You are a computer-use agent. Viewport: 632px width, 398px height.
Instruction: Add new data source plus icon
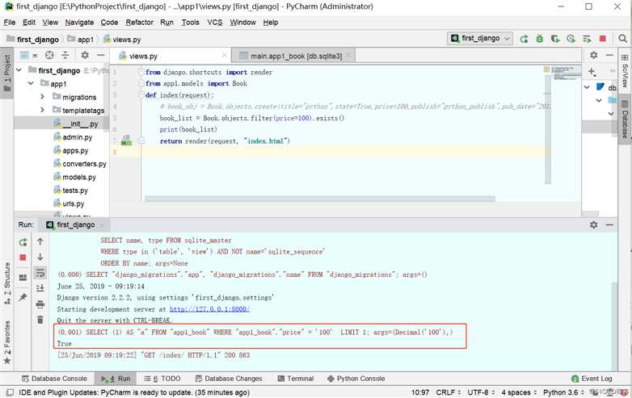tap(592, 72)
